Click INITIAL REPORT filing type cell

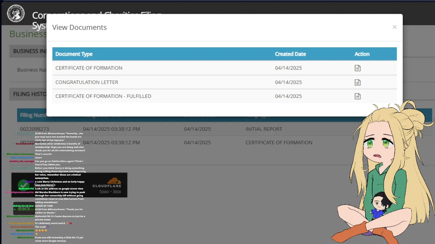coord(264,129)
